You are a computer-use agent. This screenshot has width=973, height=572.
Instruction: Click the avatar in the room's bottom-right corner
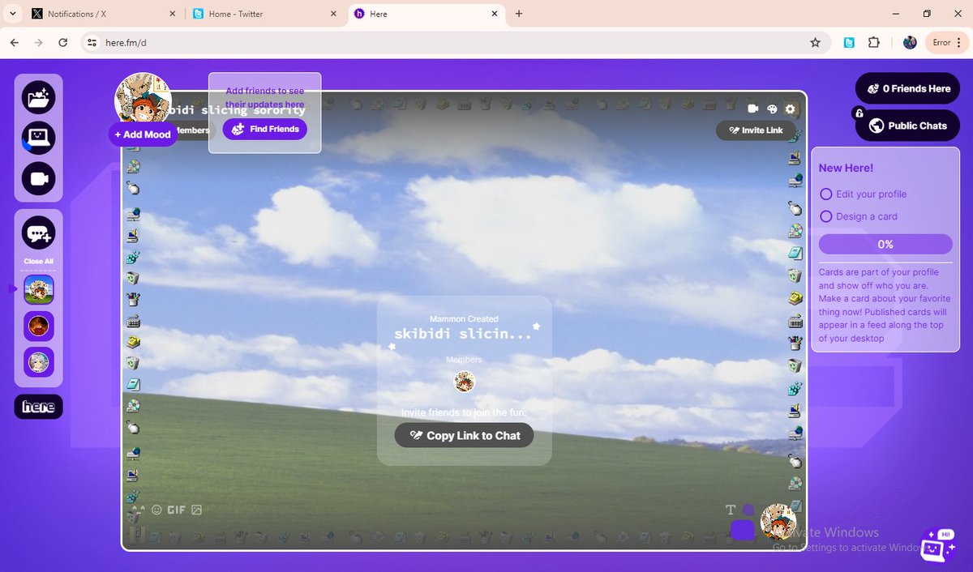click(x=778, y=523)
